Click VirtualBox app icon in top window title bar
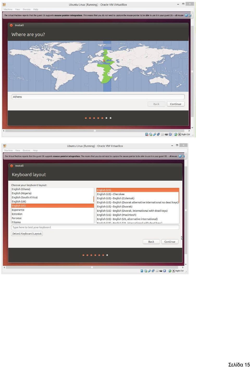 pos(4,4)
